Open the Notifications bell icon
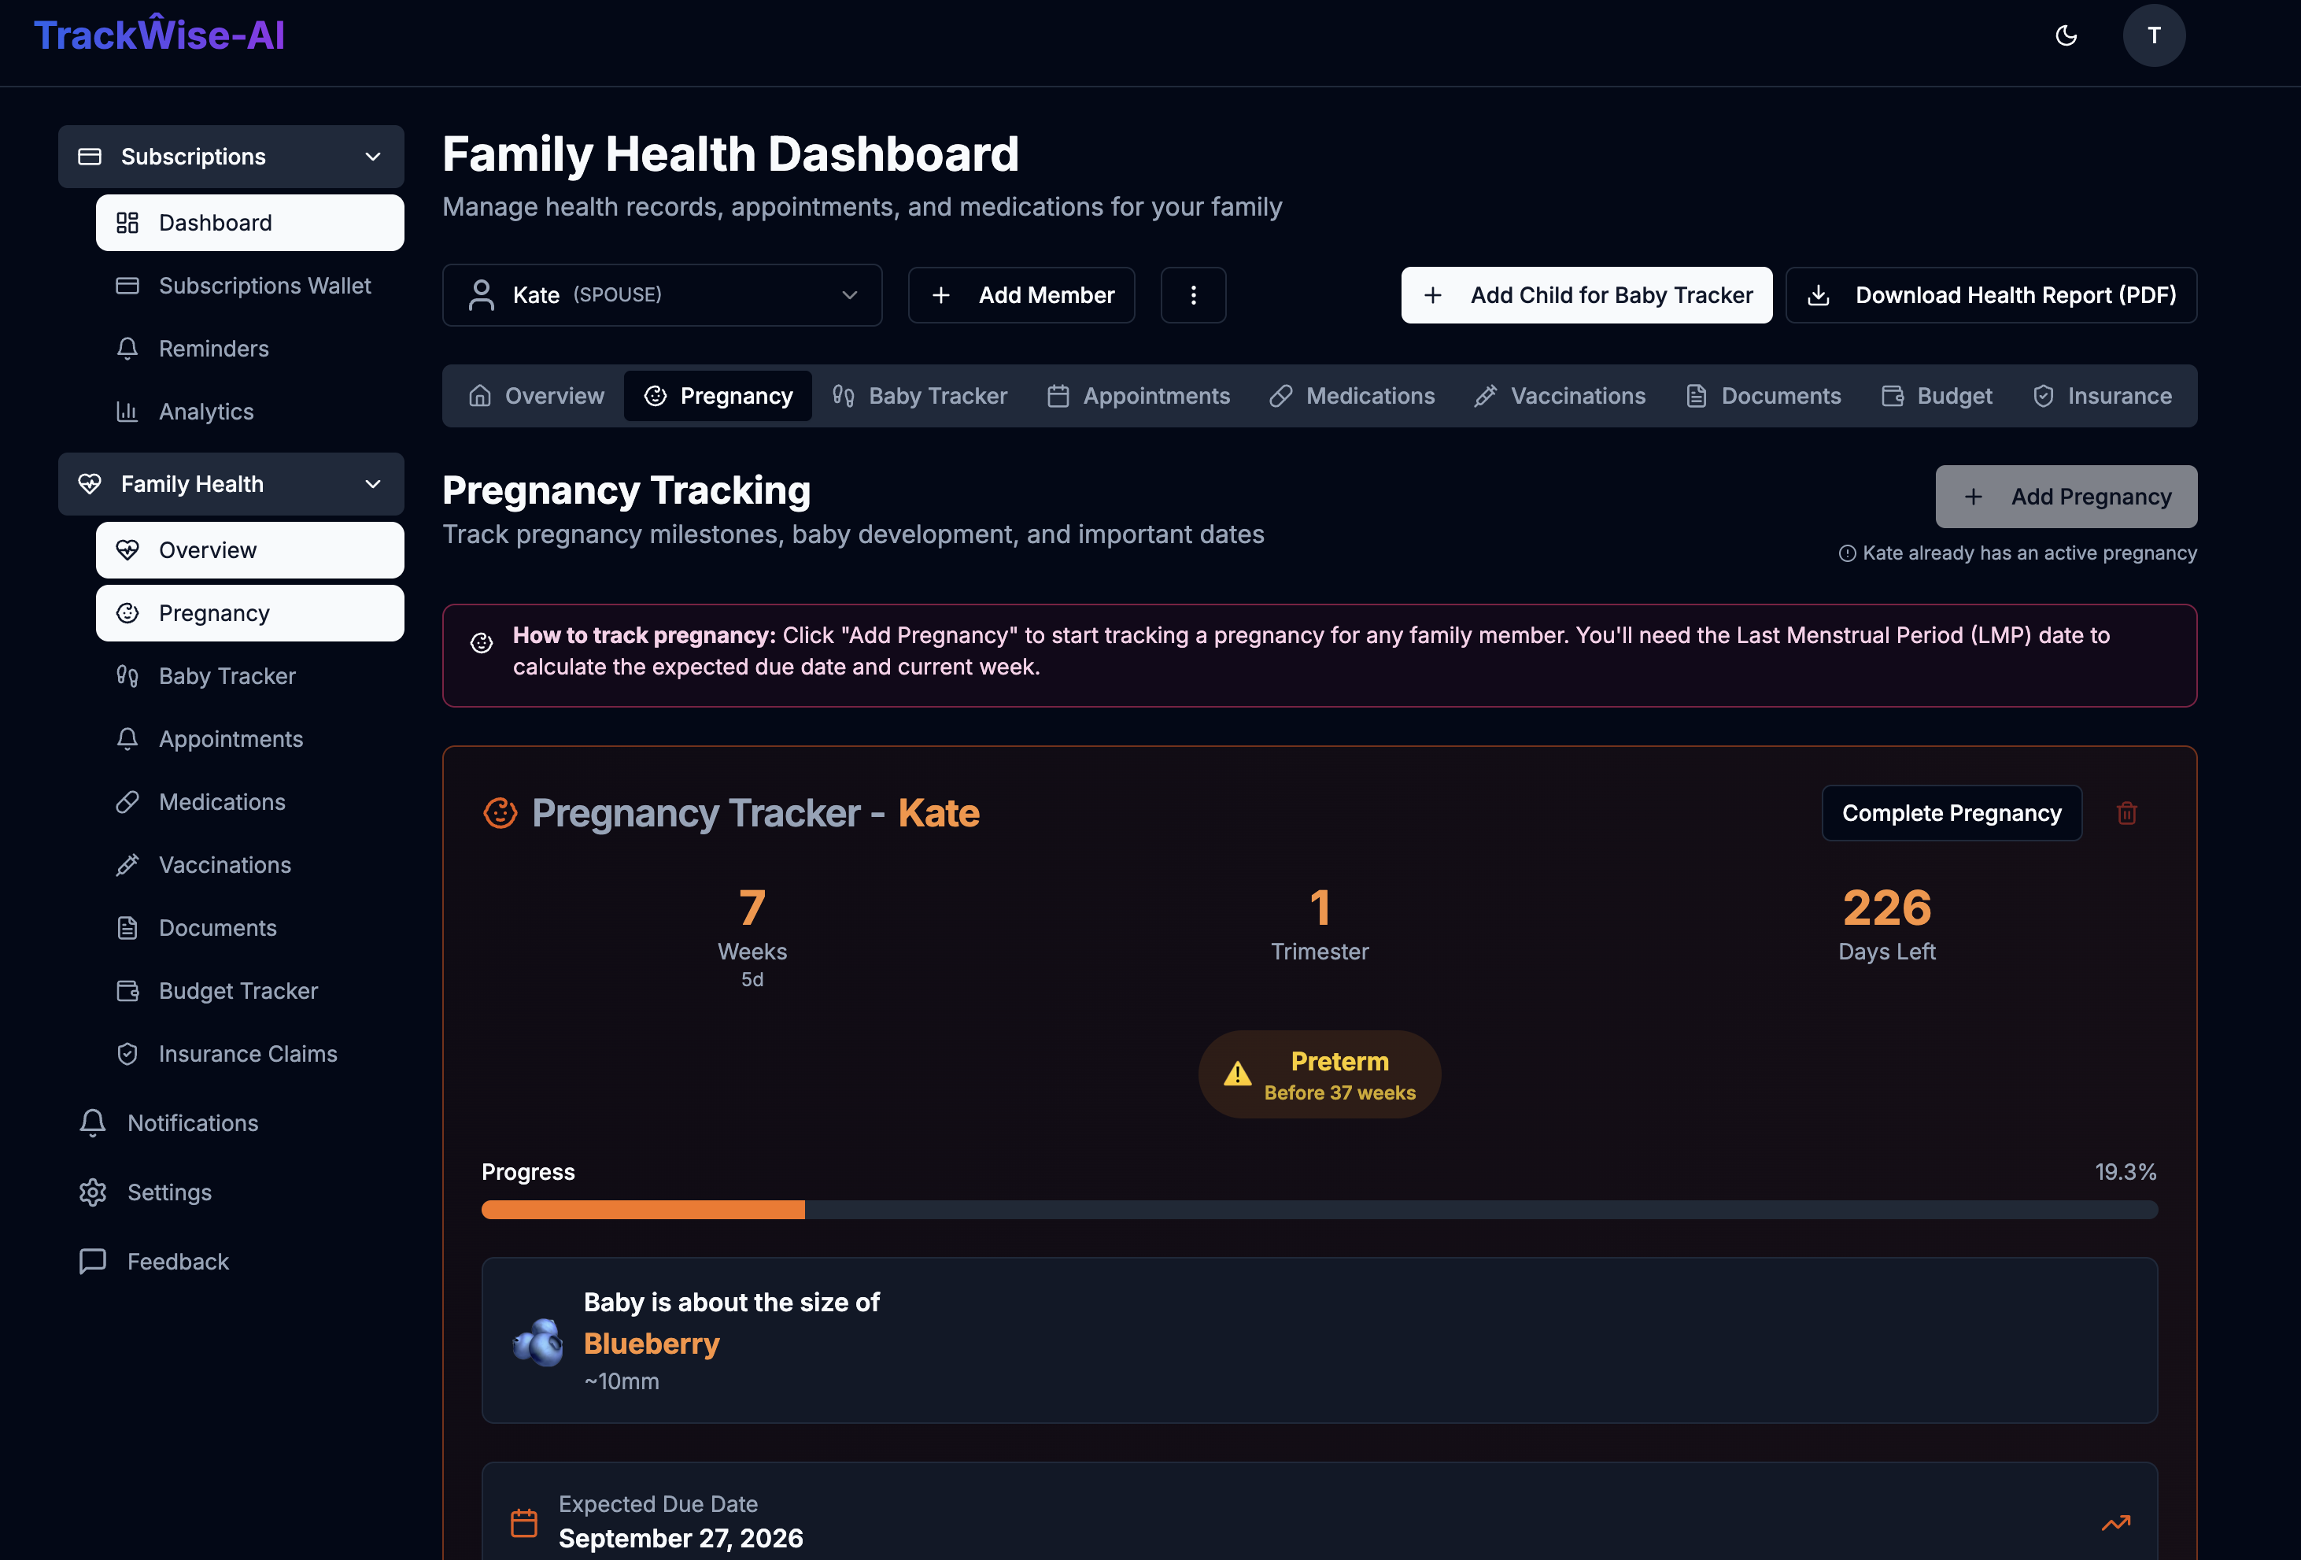 point(92,1122)
